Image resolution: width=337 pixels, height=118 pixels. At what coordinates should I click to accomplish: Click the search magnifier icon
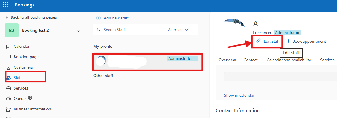click(99, 30)
